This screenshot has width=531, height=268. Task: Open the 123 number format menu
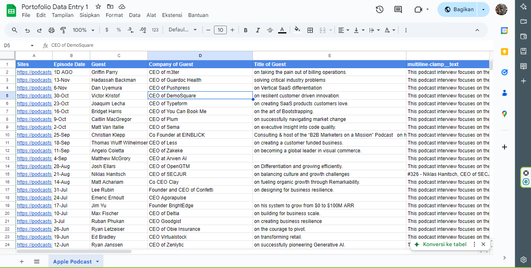[155, 30]
